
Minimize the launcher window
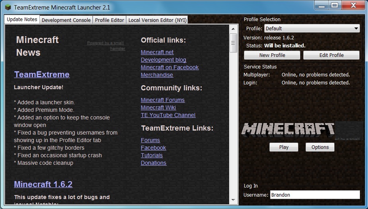click(321, 6)
